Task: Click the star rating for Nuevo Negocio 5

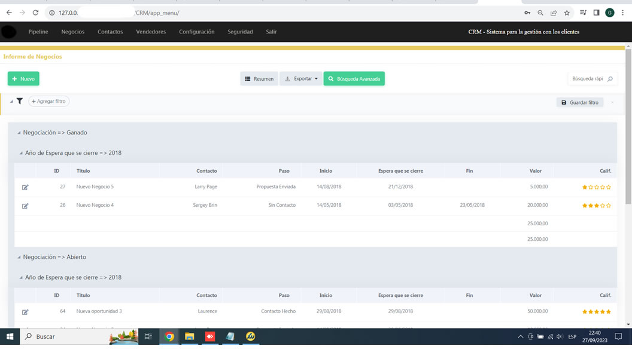Action: click(597, 187)
